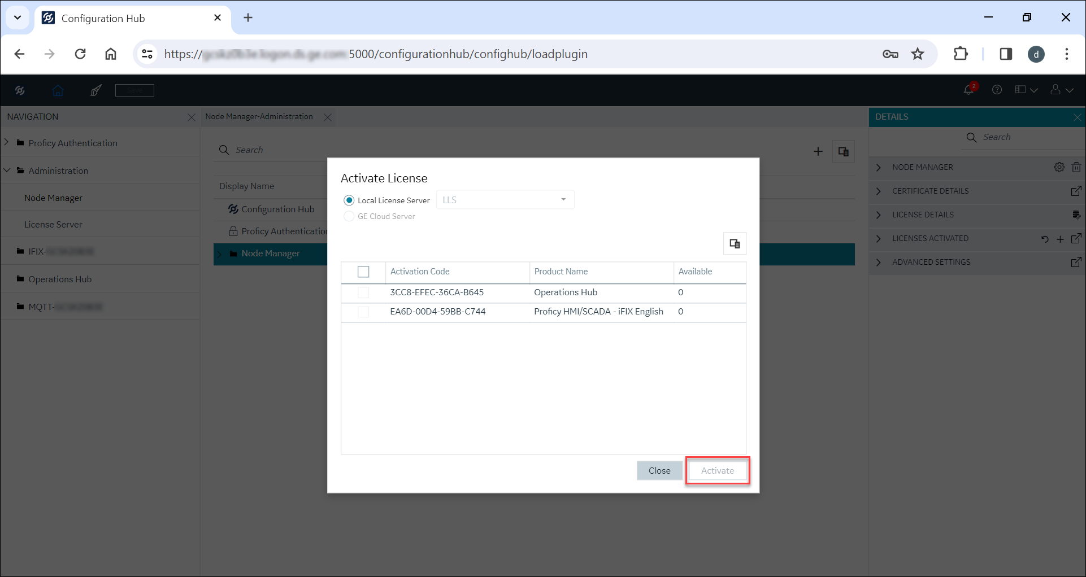Click the Node Manager delete trash icon
Viewport: 1086px width, 577px height.
(1076, 167)
